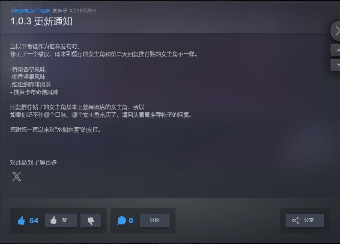Go to previous announcement with up arrow
Screen dimensions: 340x244
(336, 50)
